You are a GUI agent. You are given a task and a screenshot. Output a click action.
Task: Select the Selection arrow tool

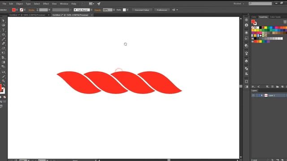[x=3, y=21]
